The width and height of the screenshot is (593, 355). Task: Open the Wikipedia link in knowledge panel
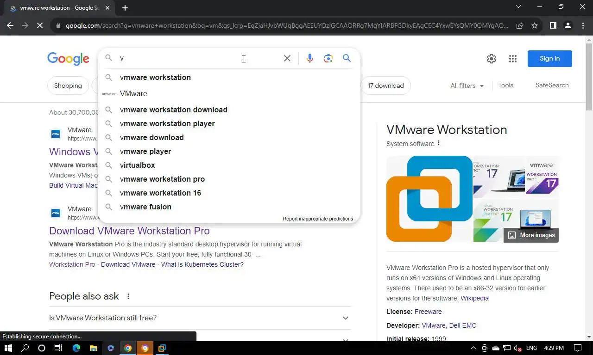pyautogui.click(x=474, y=298)
